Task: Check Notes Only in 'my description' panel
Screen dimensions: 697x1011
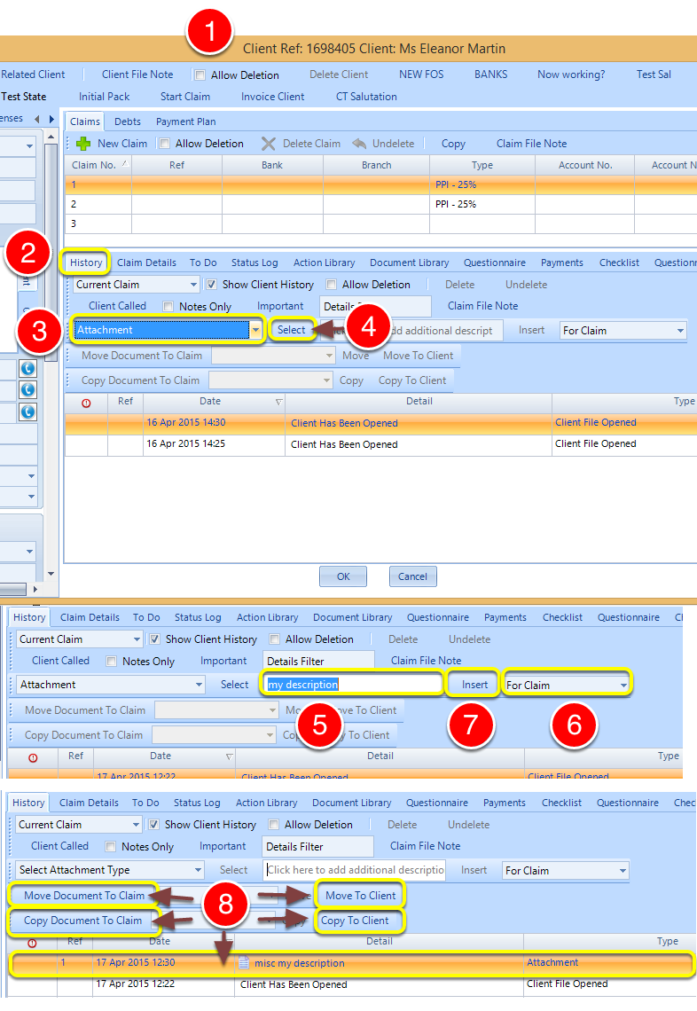Action: (112, 661)
